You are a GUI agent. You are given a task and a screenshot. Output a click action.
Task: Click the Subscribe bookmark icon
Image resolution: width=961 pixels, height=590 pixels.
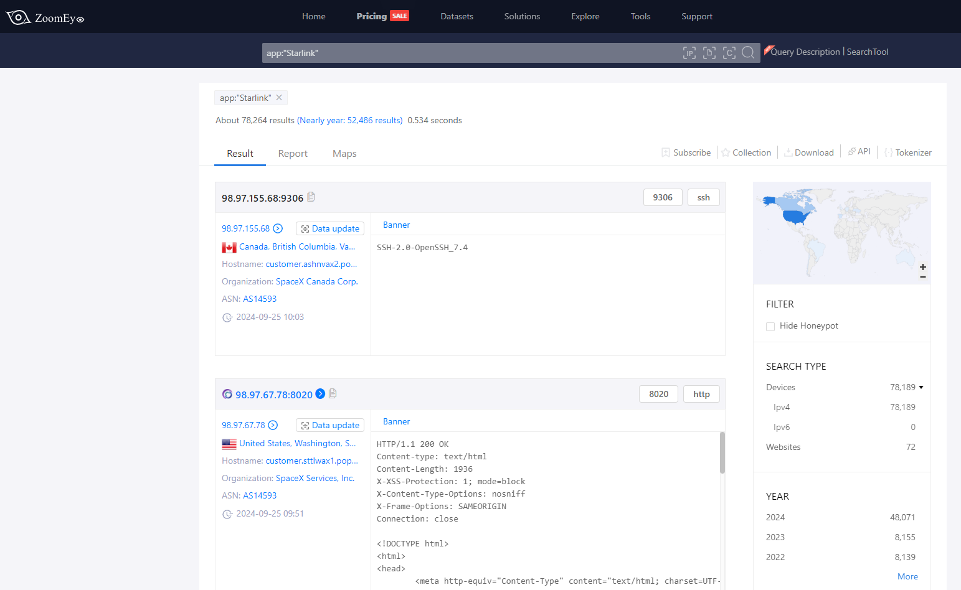pos(666,152)
